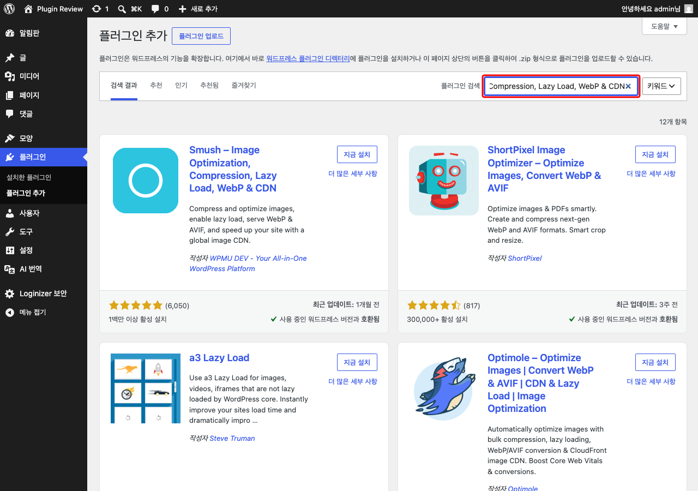Switch to the 추천됨 tab

click(209, 86)
